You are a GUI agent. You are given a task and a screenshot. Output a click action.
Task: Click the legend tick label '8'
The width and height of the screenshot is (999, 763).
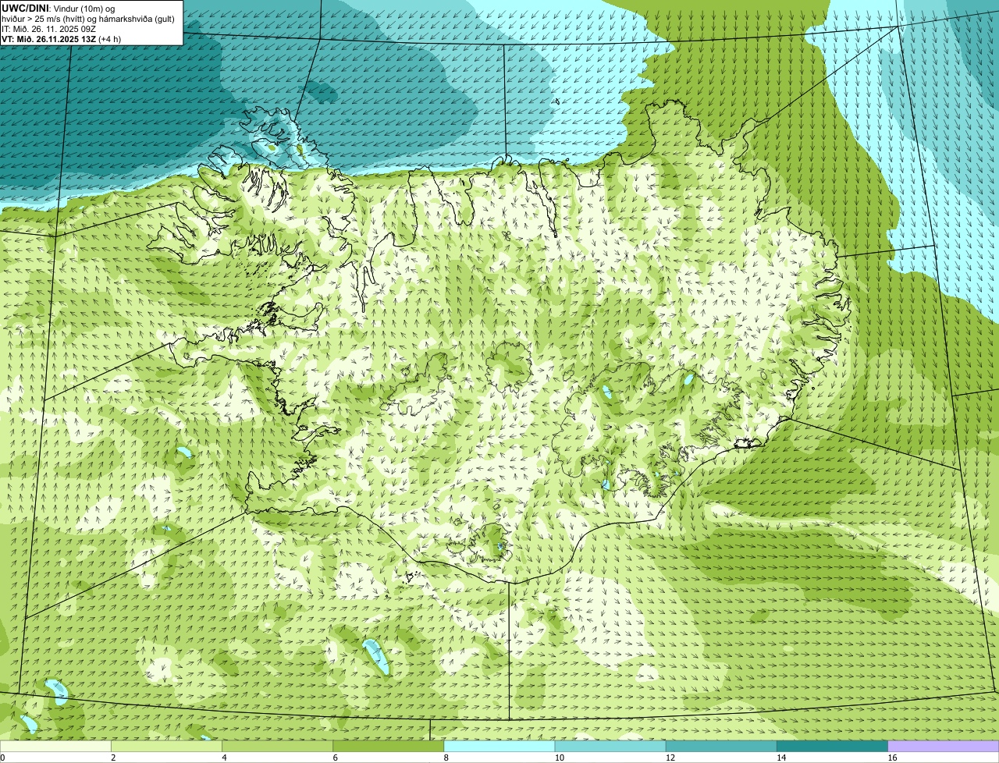[446, 758]
